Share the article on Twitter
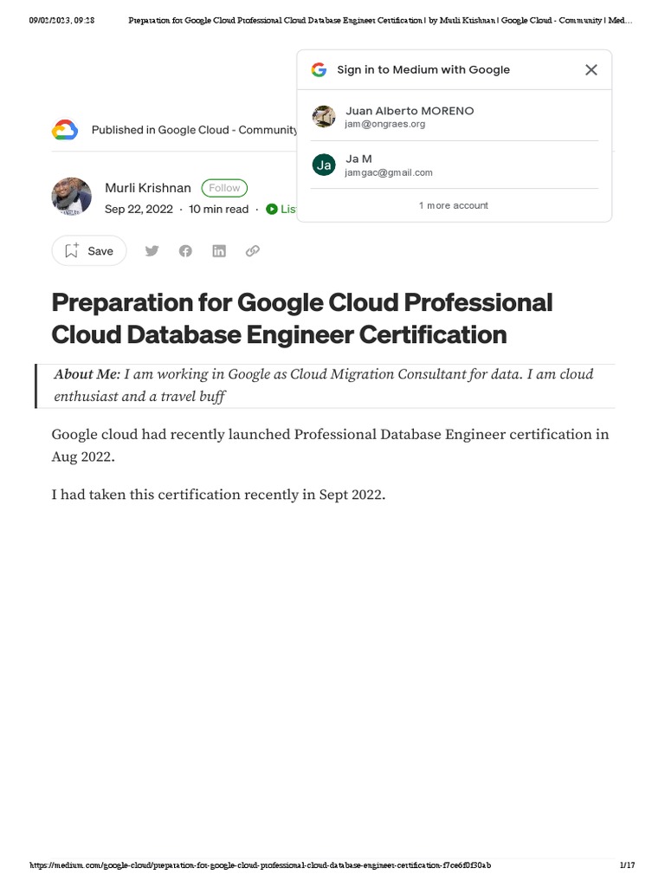665x887 pixels. (x=152, y=251)
